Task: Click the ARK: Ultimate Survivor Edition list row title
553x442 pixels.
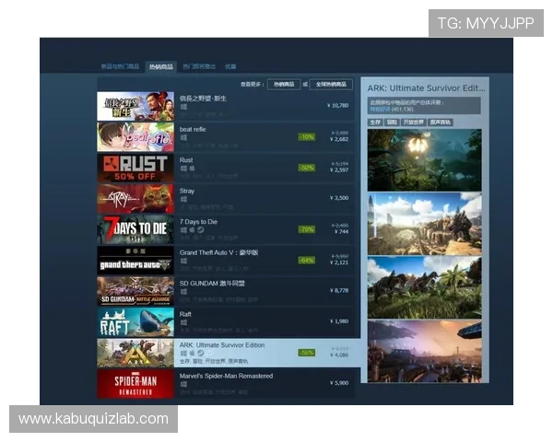Action: (x=222, y=345)
